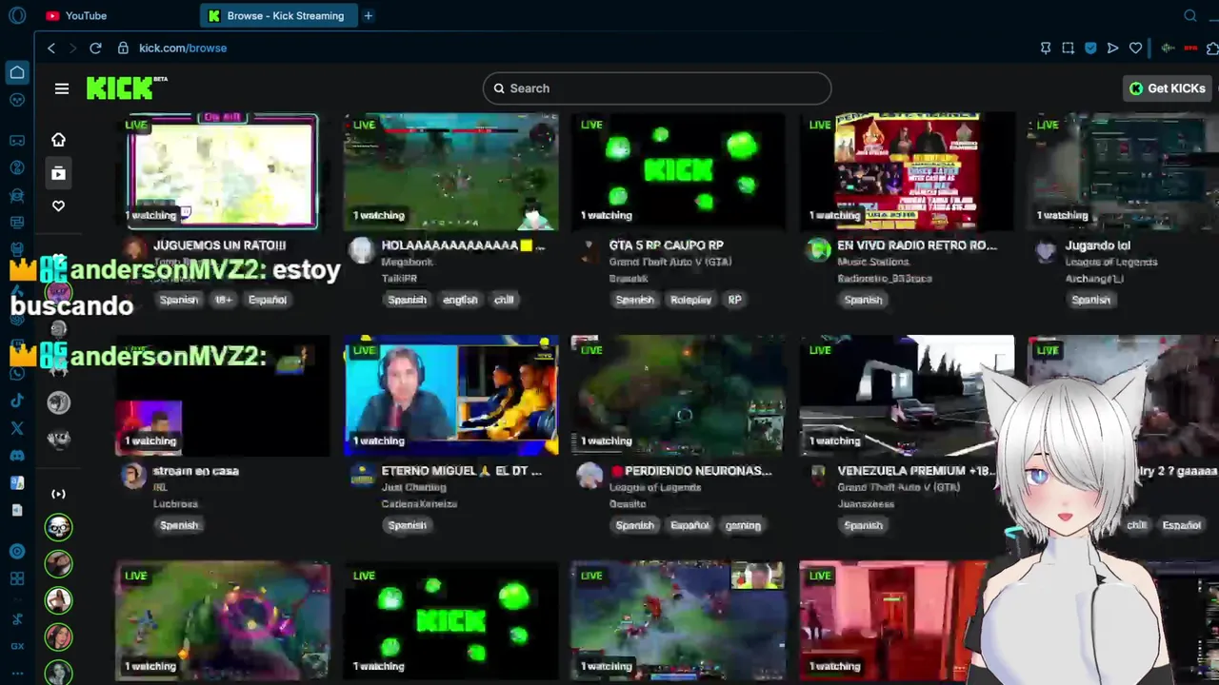The width and height of the screenshot is (1219, 685).
Task: Open EN VIVO RADIO RETRO stream title
Action: pyautogui.click(x=917, y=245)
